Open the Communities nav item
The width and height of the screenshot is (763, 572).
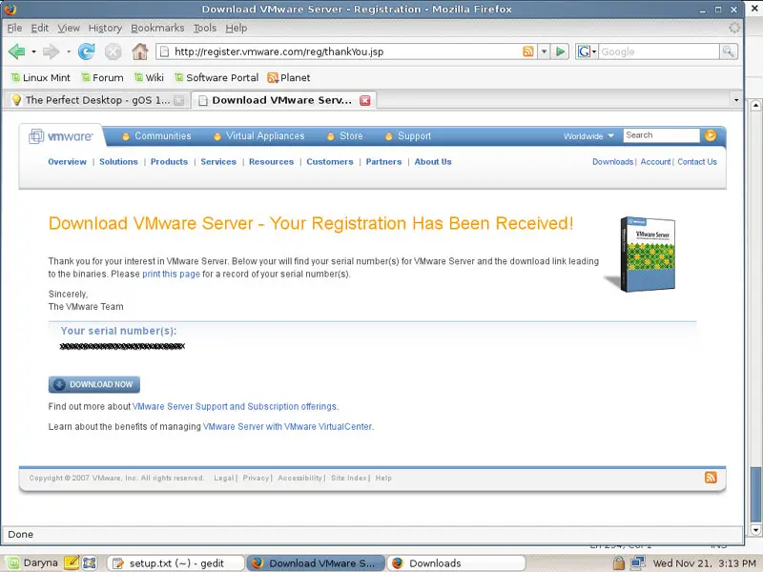tap(156, 136)
